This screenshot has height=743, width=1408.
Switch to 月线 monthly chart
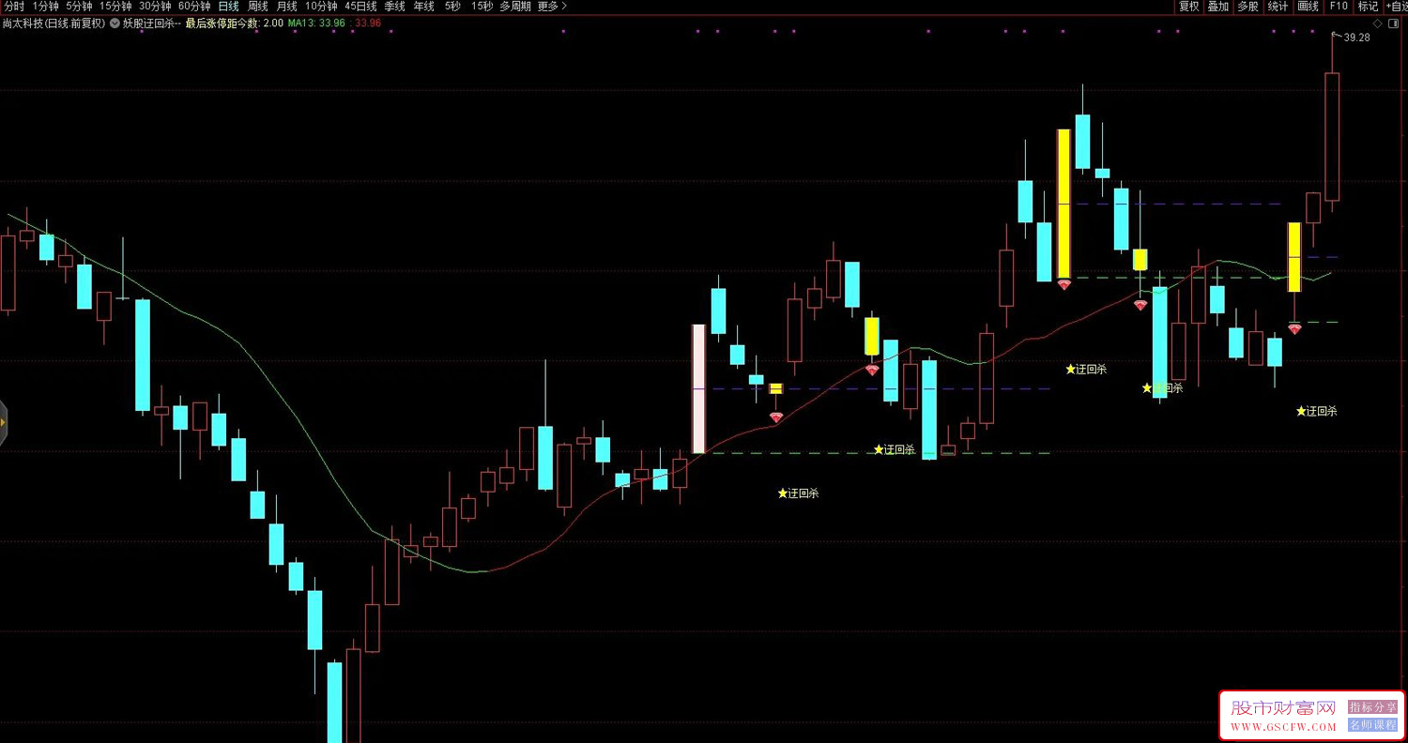coord(286,6)
